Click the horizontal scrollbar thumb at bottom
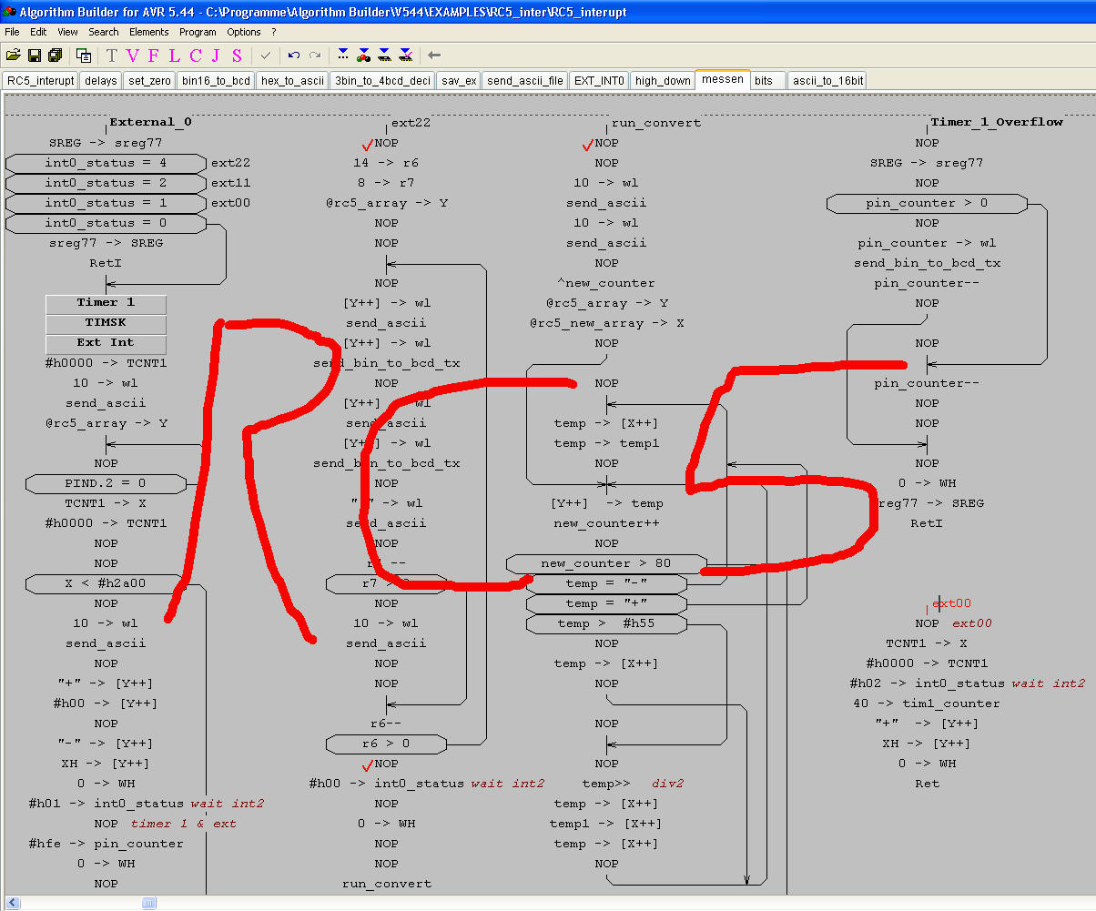The width and height of the screenshot is (1096, 911). coord(147,903)
